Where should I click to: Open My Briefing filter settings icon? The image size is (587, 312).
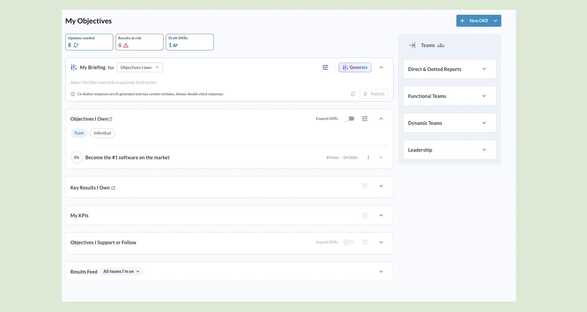tap(325, 68)
